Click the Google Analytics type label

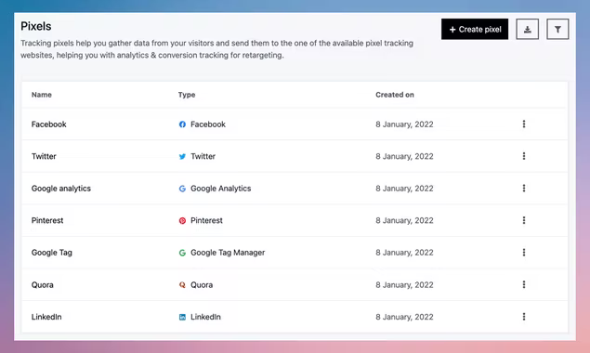coord(220,189)
